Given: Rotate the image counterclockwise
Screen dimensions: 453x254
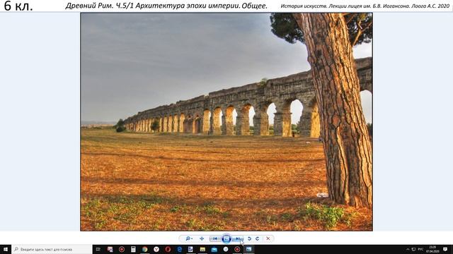Looking at the screenshot, I should (249, 238).
